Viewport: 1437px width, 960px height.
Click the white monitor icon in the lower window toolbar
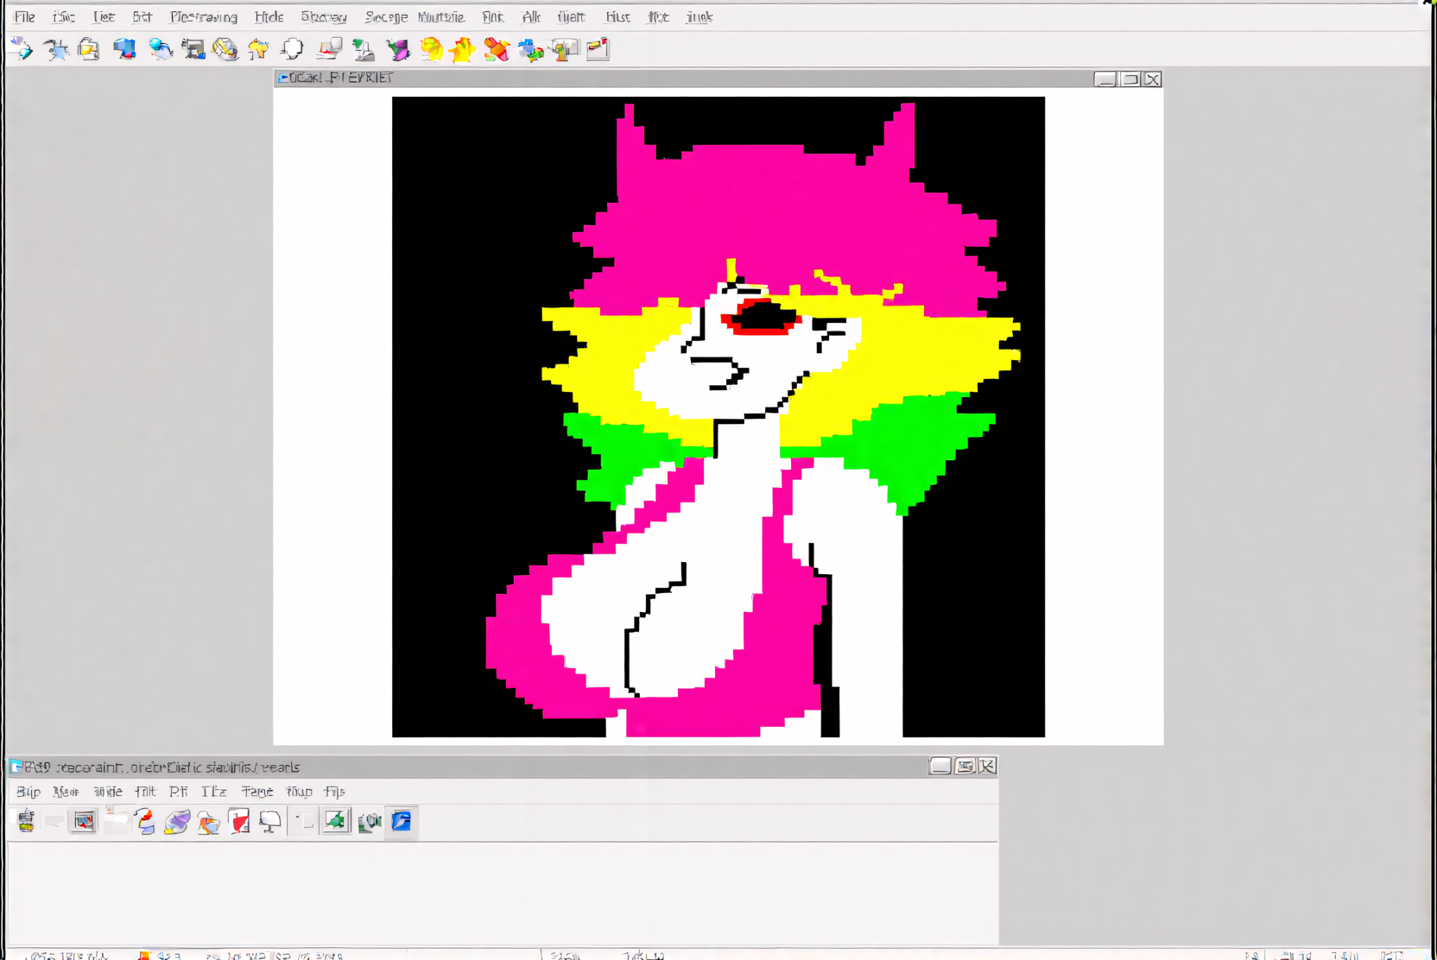[x=270, y=821]
